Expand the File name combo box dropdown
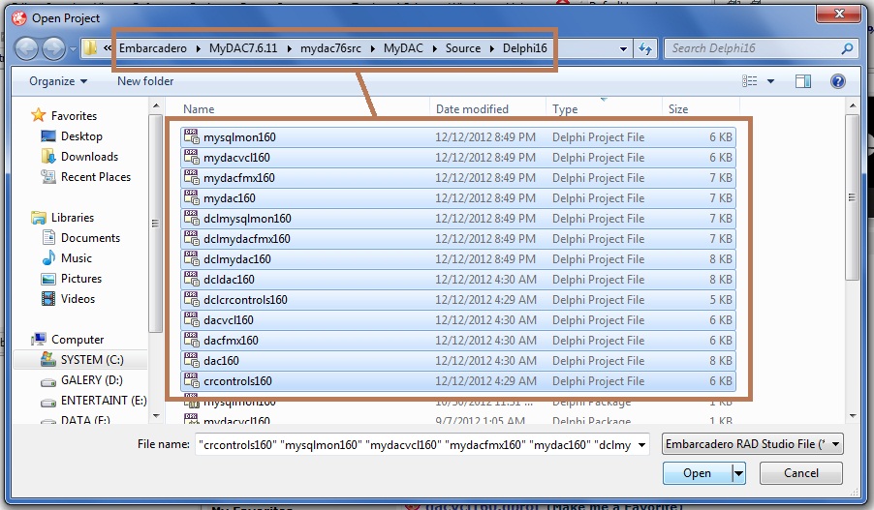874x510 pixels. click(641, 444)
